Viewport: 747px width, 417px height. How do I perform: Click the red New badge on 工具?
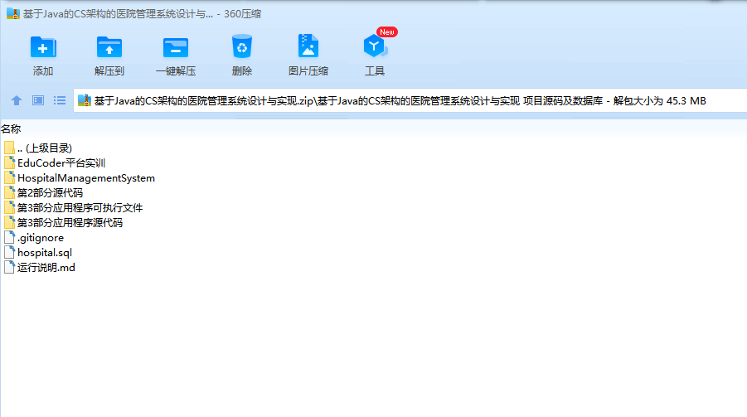pos(387,32)
